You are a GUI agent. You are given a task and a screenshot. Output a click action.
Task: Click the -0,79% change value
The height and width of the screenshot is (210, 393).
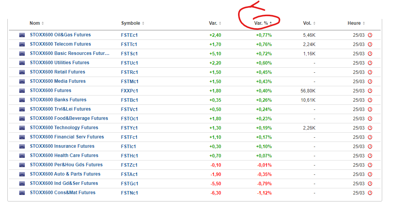pos(264,184)
